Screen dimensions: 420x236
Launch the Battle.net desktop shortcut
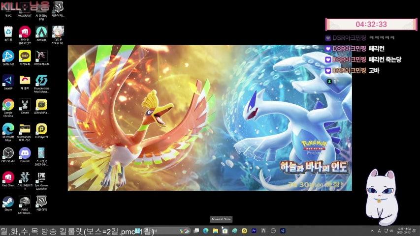[8, 58]
